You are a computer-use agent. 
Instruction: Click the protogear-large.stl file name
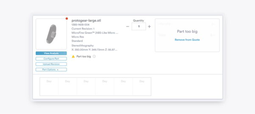tap(86, 21)
